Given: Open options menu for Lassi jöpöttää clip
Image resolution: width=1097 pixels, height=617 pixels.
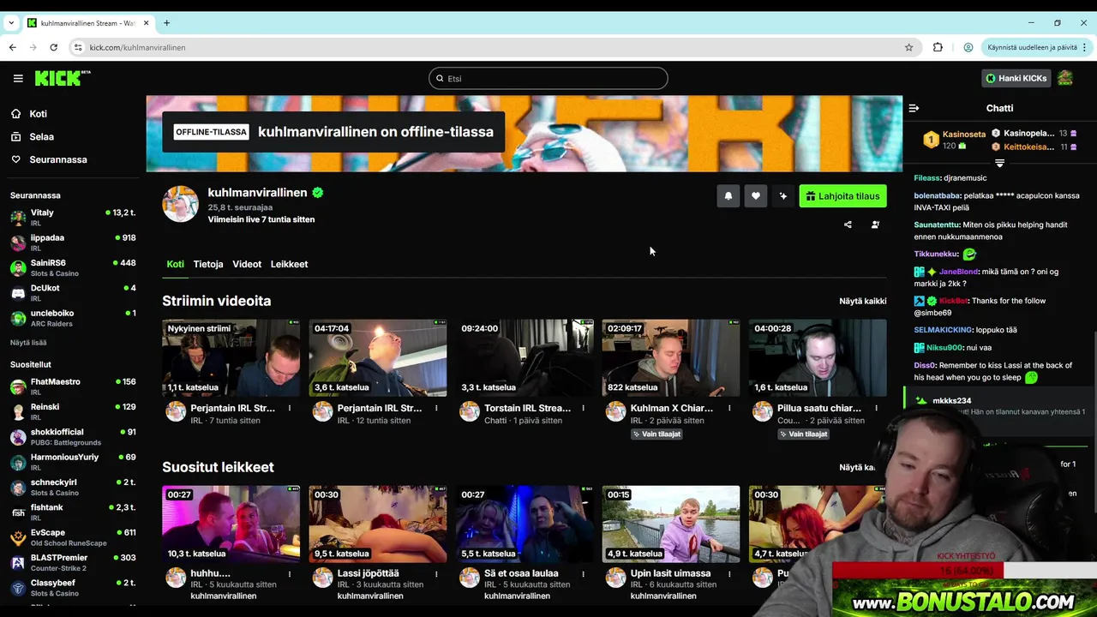Looking at the screenshot, I should click(436, 574).
